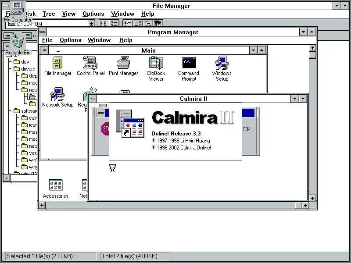Open the Control Panel icon
This screenshot has width=351, height=263.
[90, 66]
